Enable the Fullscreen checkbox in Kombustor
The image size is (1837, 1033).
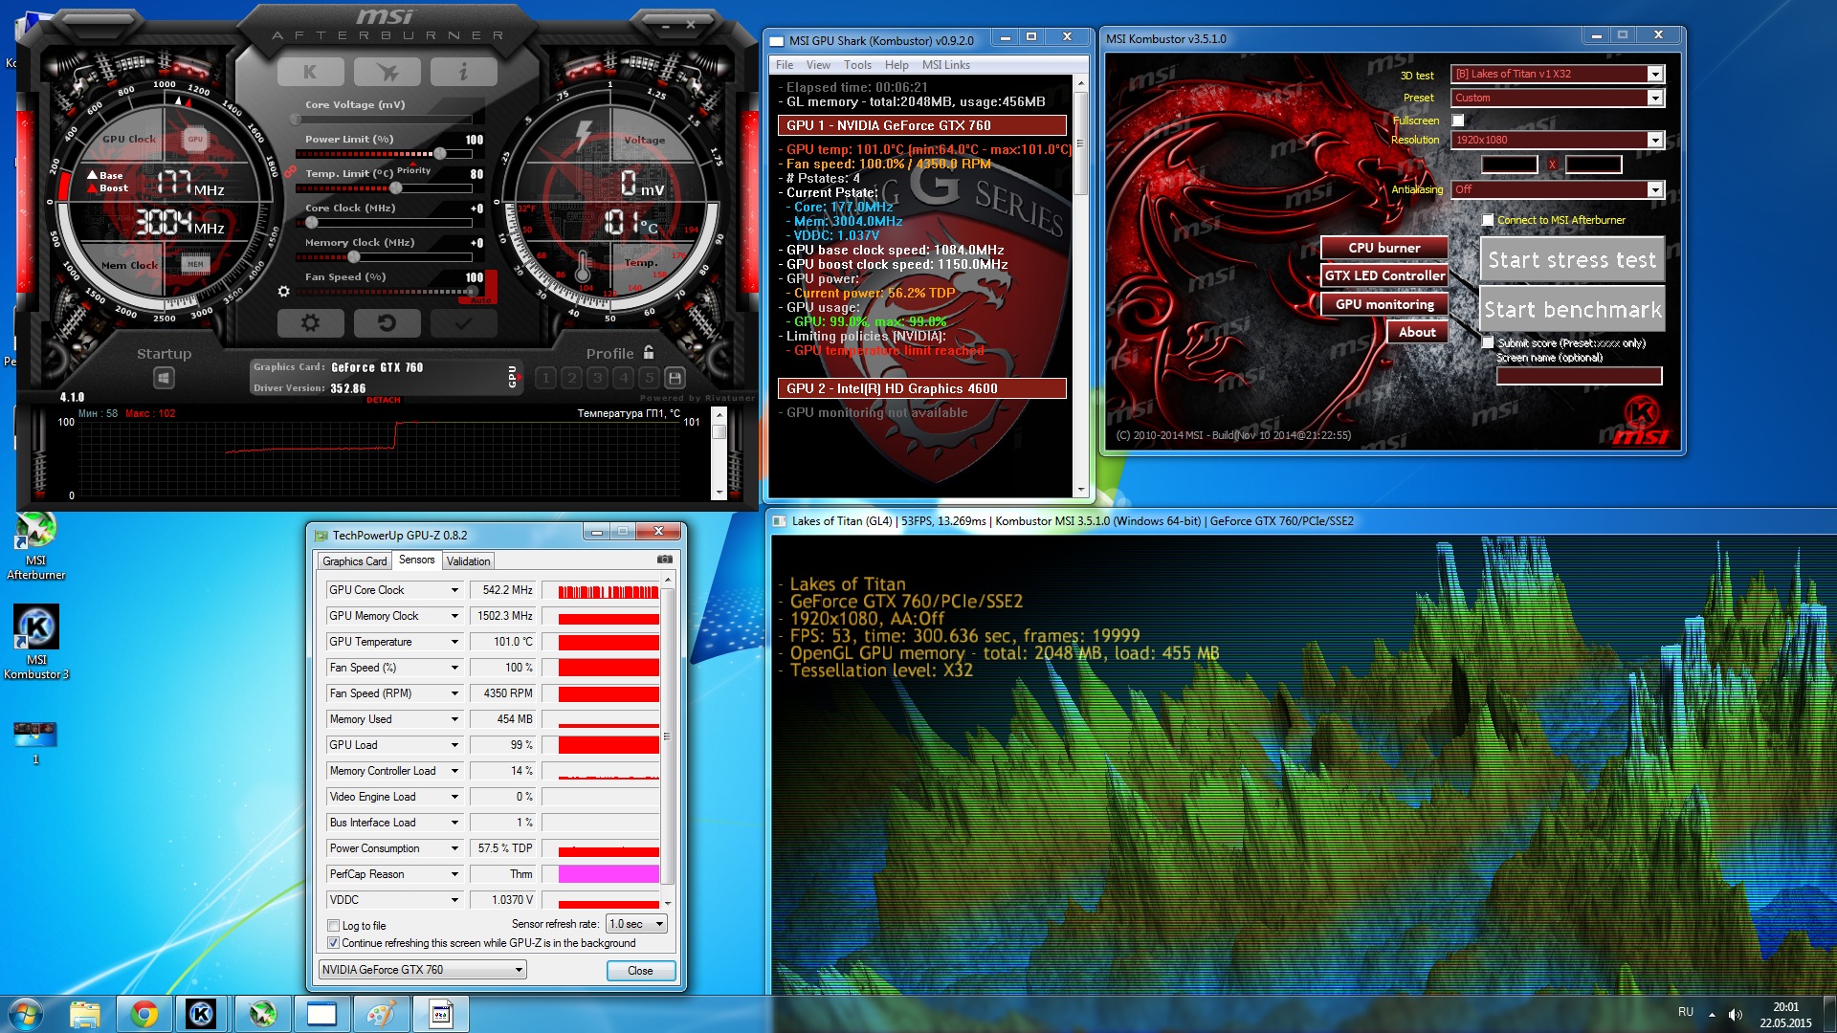coord(1458,121)
